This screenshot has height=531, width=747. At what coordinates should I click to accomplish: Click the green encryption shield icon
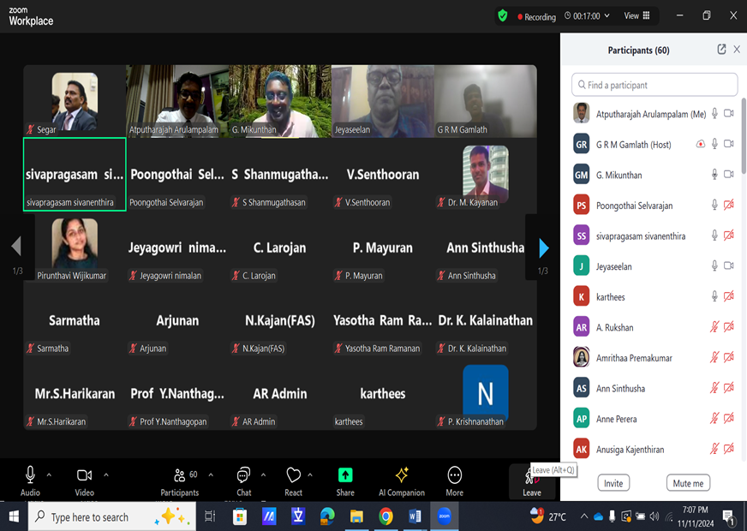coord(503,15)
